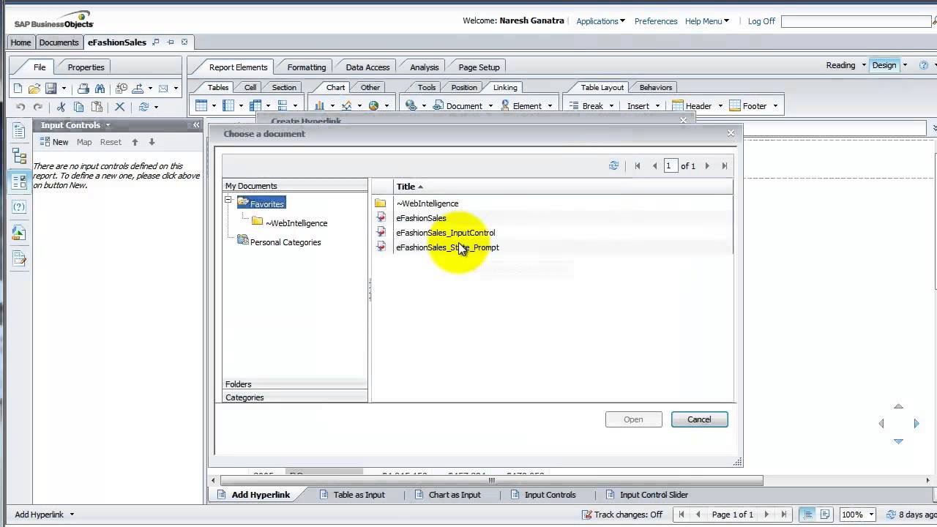Image resolution: width=937 pixels, height=527 pixels.
Task: Click the page number field in dialog pager
Action: (x=669, y=166)
